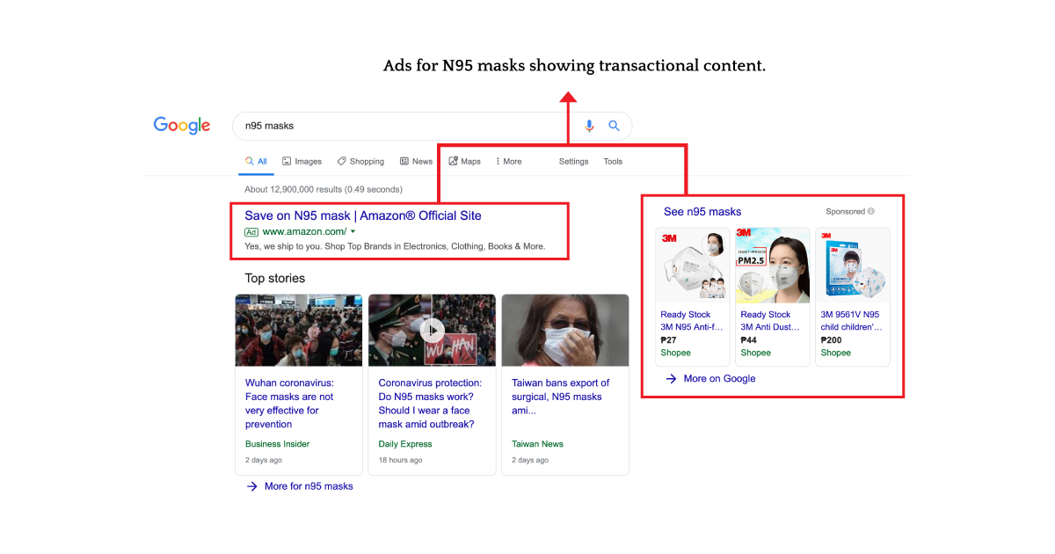1055x554 pixels.
Task: Click the Google logo
Action: [182, 126]
